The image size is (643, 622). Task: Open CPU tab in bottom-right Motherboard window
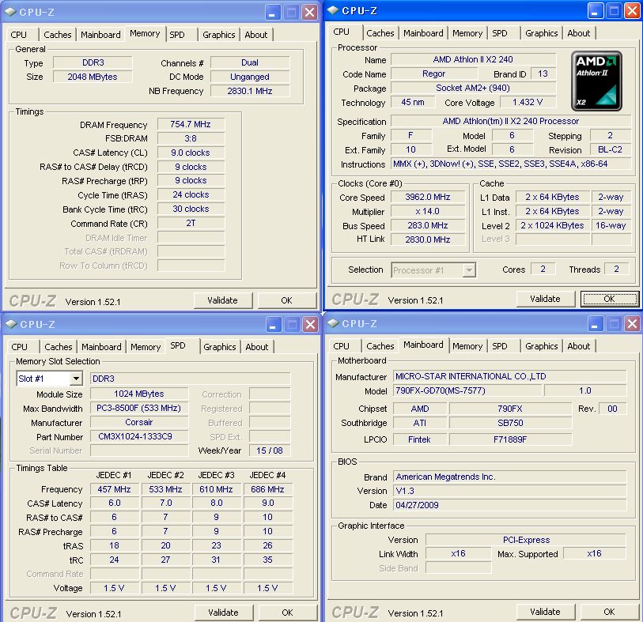[341, 346]
